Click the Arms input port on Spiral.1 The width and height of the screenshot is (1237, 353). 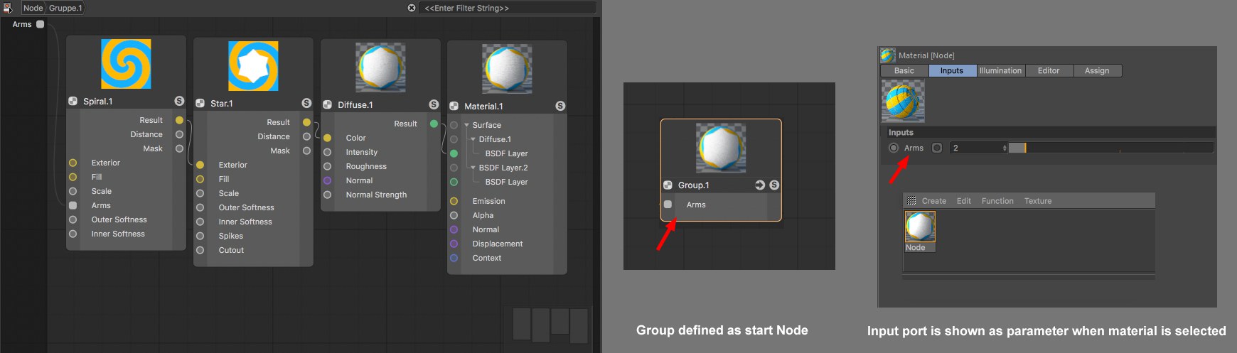pos(73,205)
